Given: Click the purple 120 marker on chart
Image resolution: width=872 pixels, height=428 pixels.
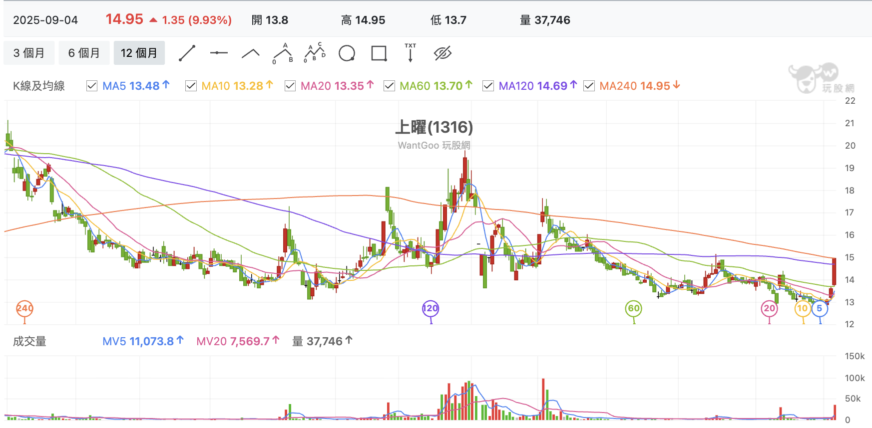Looking at the screenshot, I should (x=431, y=308).
